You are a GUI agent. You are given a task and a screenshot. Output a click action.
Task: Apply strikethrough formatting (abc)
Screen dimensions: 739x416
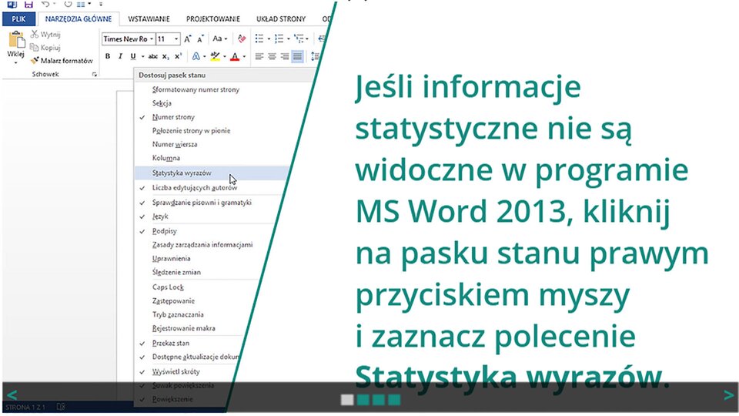(x=152, y=56)
